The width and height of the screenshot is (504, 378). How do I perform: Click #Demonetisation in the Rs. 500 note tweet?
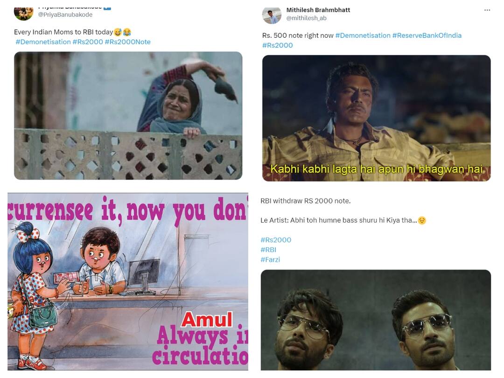click(x=363, y=35)
